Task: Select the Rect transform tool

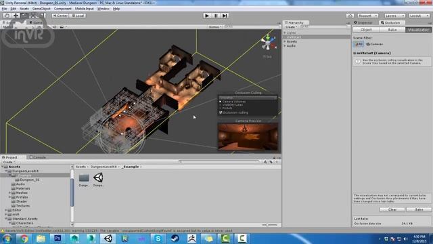Action: [x=41, y=16]
